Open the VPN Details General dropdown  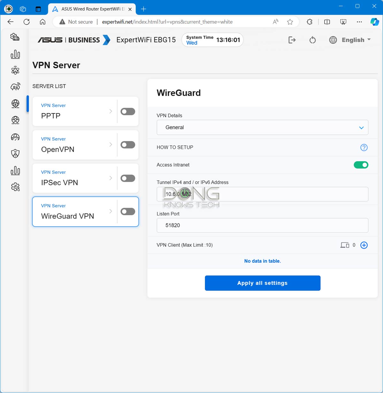click(x=262, y=127)
